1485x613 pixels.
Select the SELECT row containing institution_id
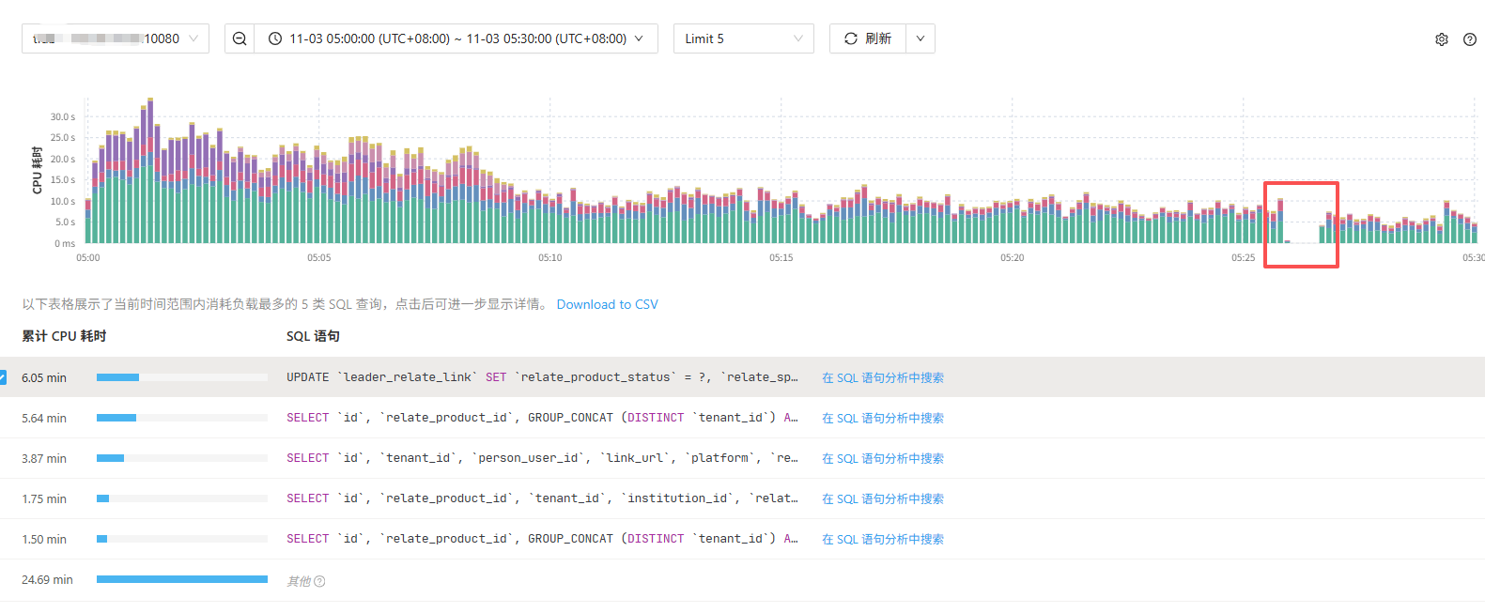(541, 498)
